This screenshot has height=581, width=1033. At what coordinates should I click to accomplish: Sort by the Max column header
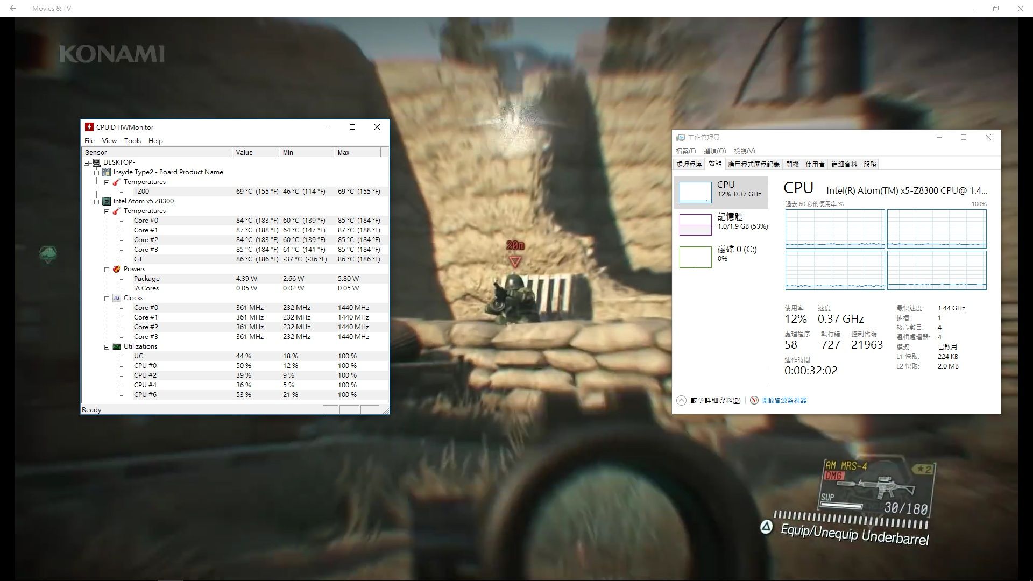click(x=357, y=153)
